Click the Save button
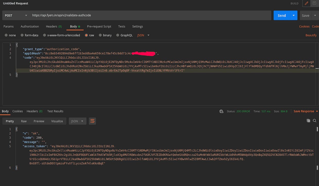Screen dimensions: 319x186 (306, 15)
